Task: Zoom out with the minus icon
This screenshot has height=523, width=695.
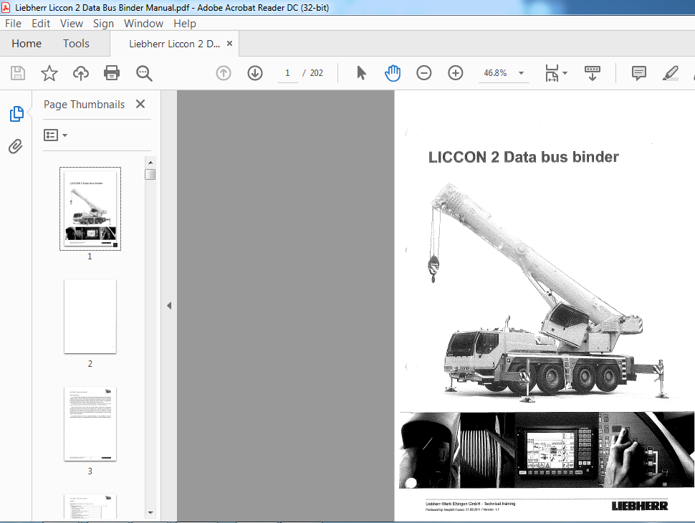Action: pyautogui.click(x=423, y=72)
